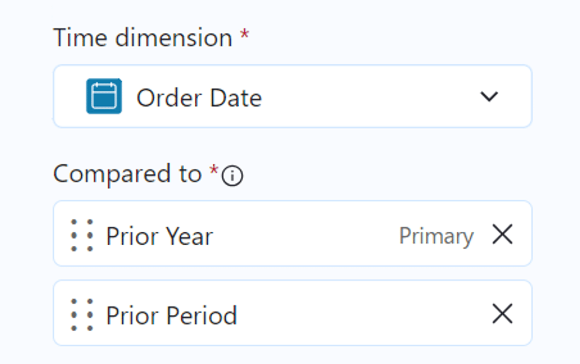Click the Primary tag on Prior Year
580x364 pixels.
436,237
